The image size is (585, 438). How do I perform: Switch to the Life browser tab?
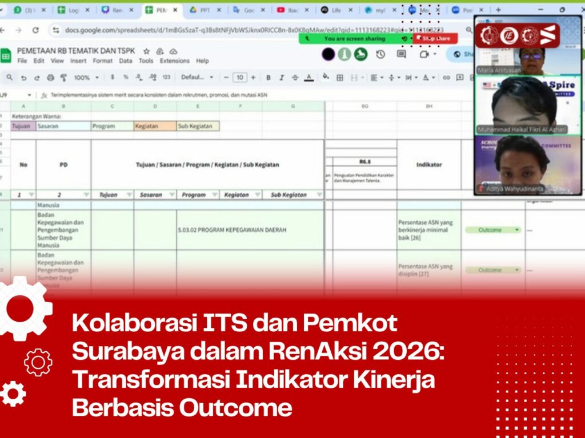(x=336, y=10)
